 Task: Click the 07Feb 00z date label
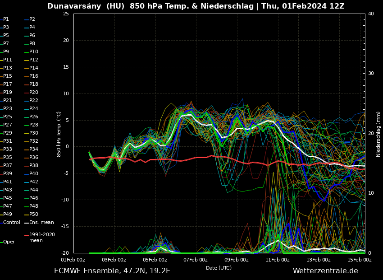click(x=196, y=260)
